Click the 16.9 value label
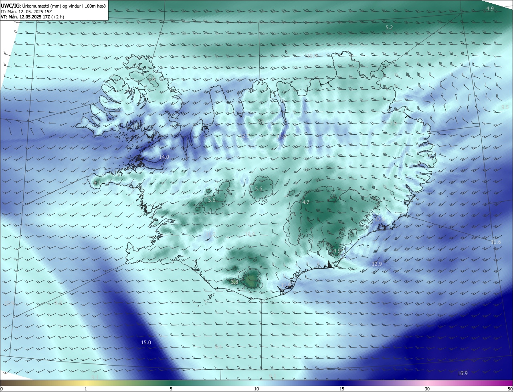This screenshot has width=513, height=392. 463,374
